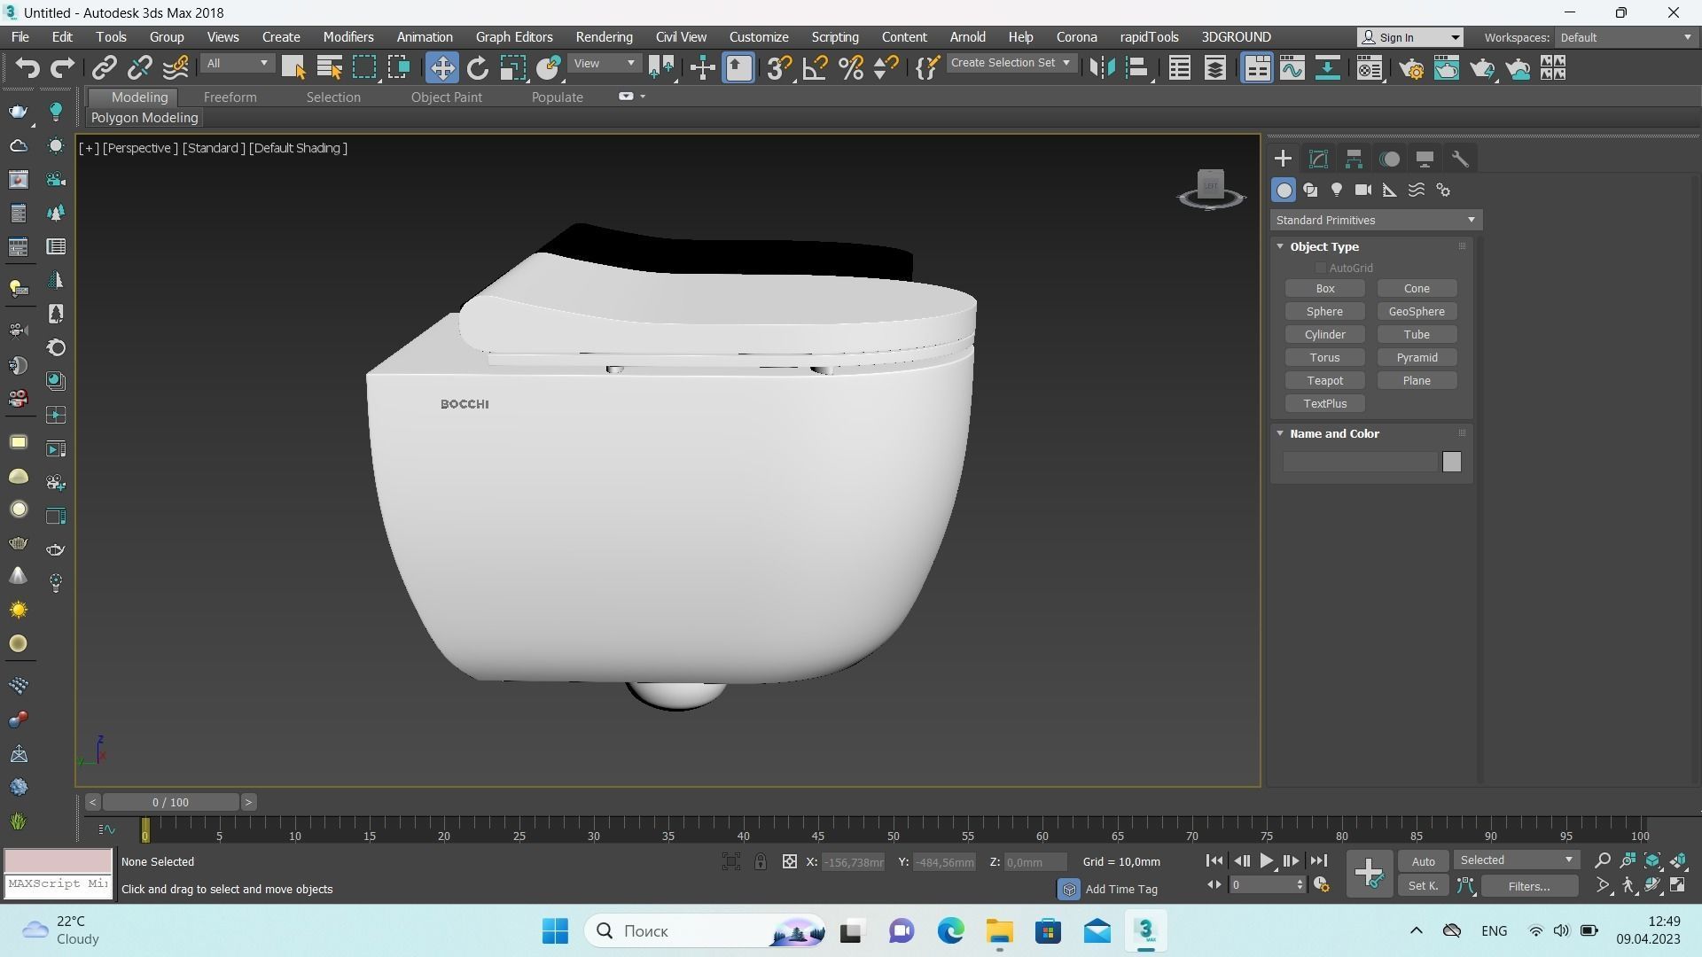Toggle 3D Snaps

click(x=779, y=68)
